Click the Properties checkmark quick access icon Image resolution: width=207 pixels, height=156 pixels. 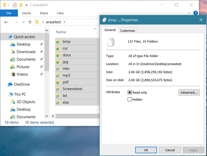click(15, 5)
